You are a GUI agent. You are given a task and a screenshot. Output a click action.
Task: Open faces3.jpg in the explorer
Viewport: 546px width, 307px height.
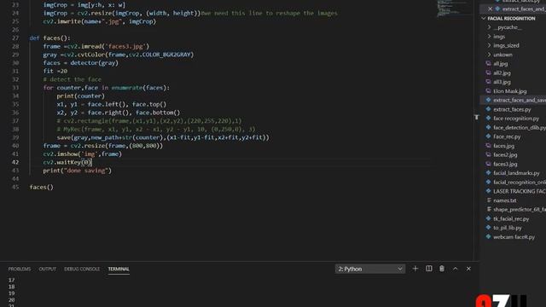(505, 164)
